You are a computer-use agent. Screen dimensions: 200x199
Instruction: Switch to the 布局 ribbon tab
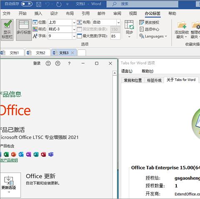pyautogui.click(x=70, y=13)
